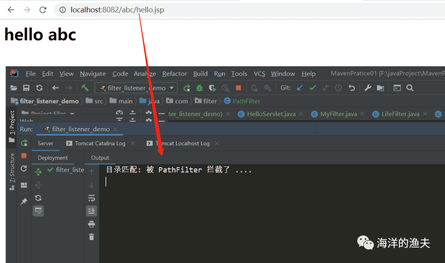The height and width of the screenshot is (263, 445).
Task: Click Git update project arrow
Action: pos(300,88)
